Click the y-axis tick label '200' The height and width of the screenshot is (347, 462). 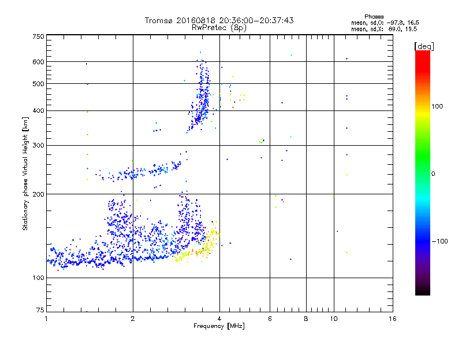38,194
